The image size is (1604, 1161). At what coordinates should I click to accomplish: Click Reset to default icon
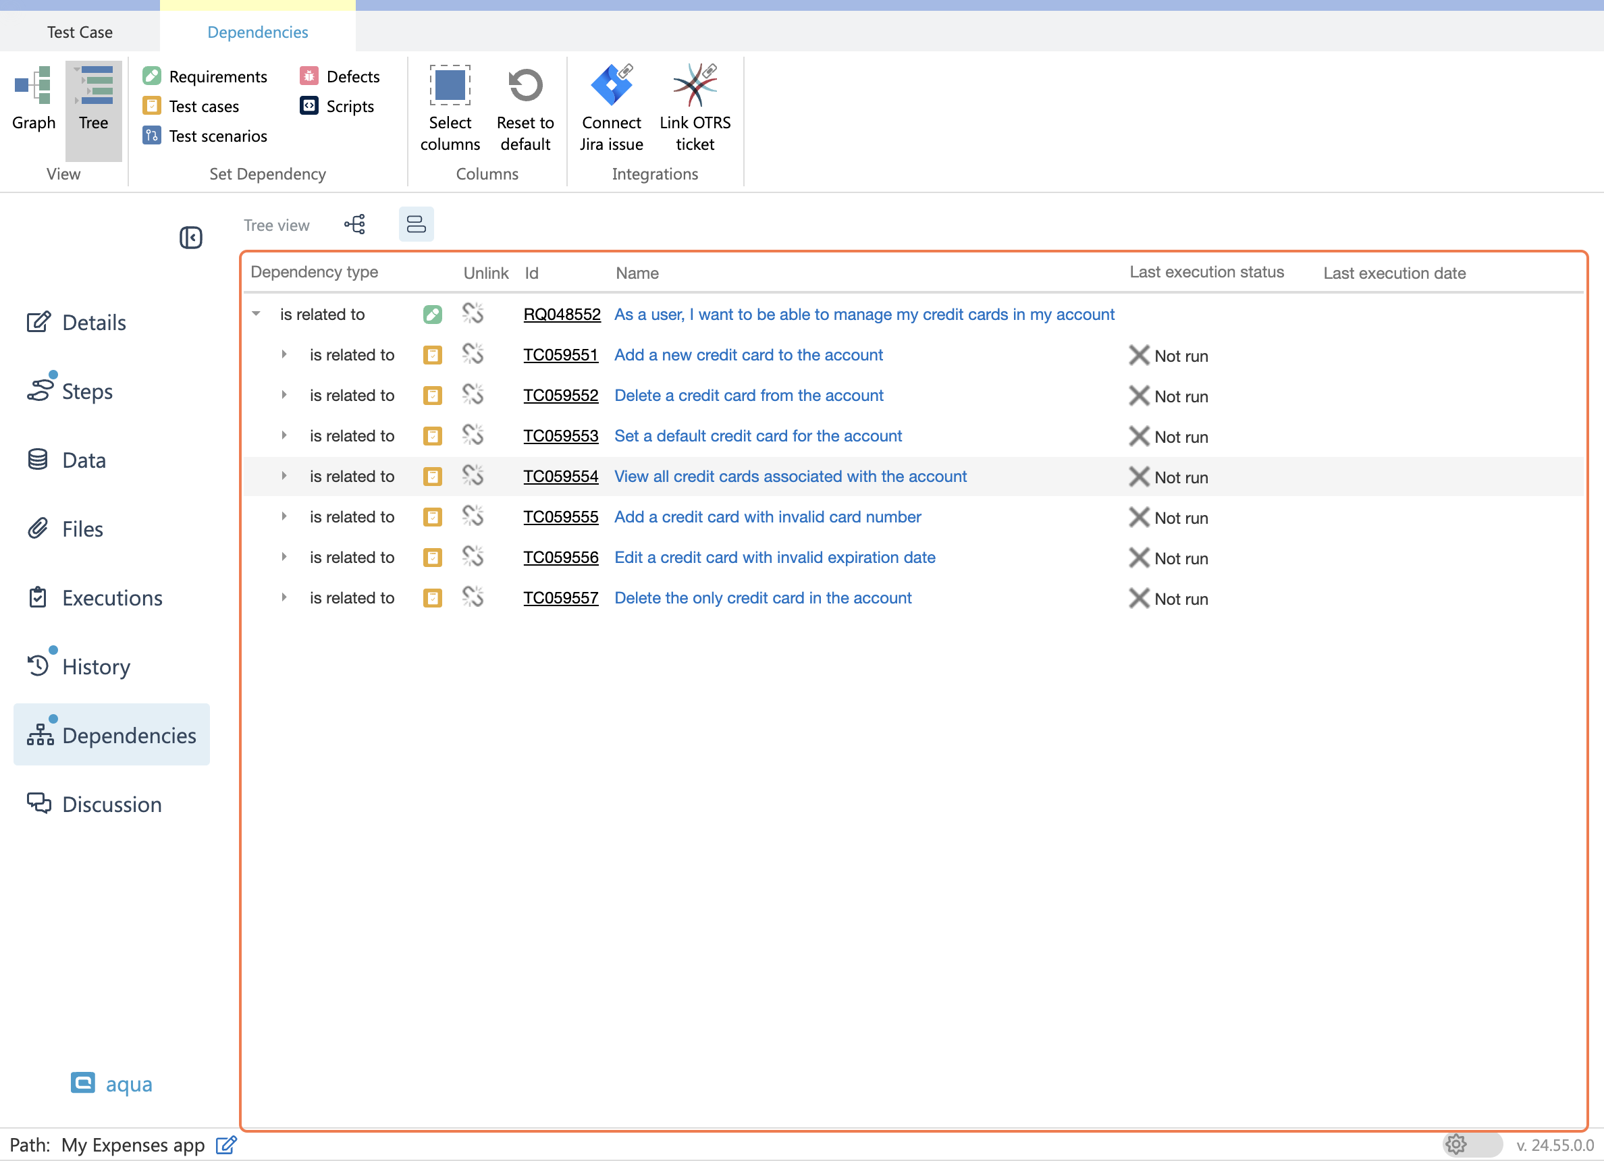point(525,86)
